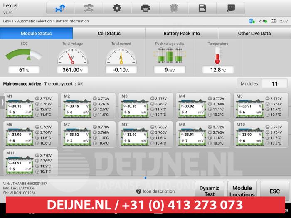291x218 pixels.
Task: Select module M1 battery icon
Action: coord(20,108)
